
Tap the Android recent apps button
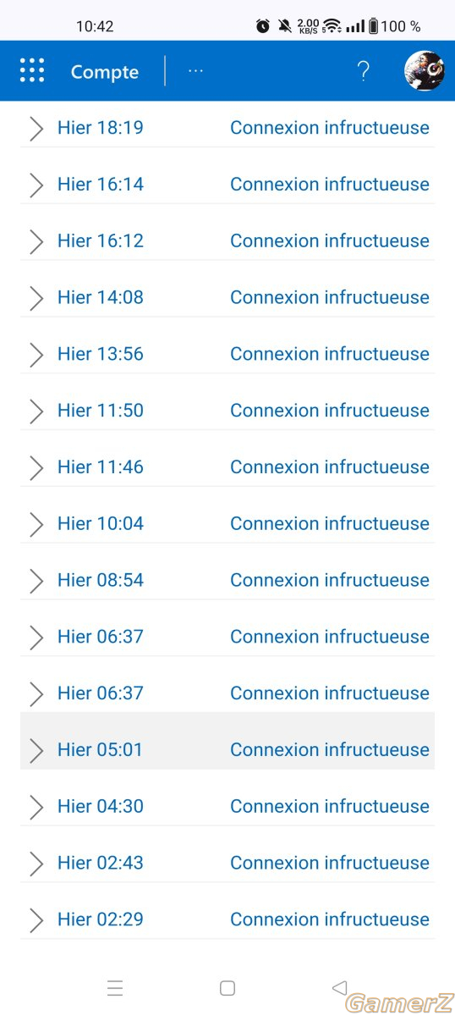click(115, 987)
